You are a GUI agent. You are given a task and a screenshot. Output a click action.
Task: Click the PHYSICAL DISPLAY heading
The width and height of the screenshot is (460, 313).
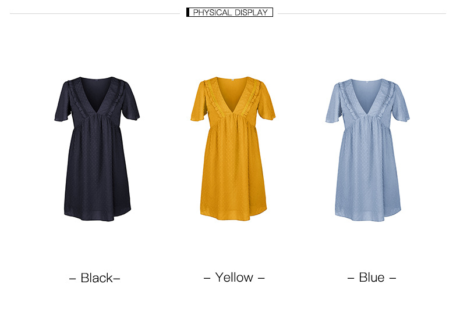click(x=229, y=12)
